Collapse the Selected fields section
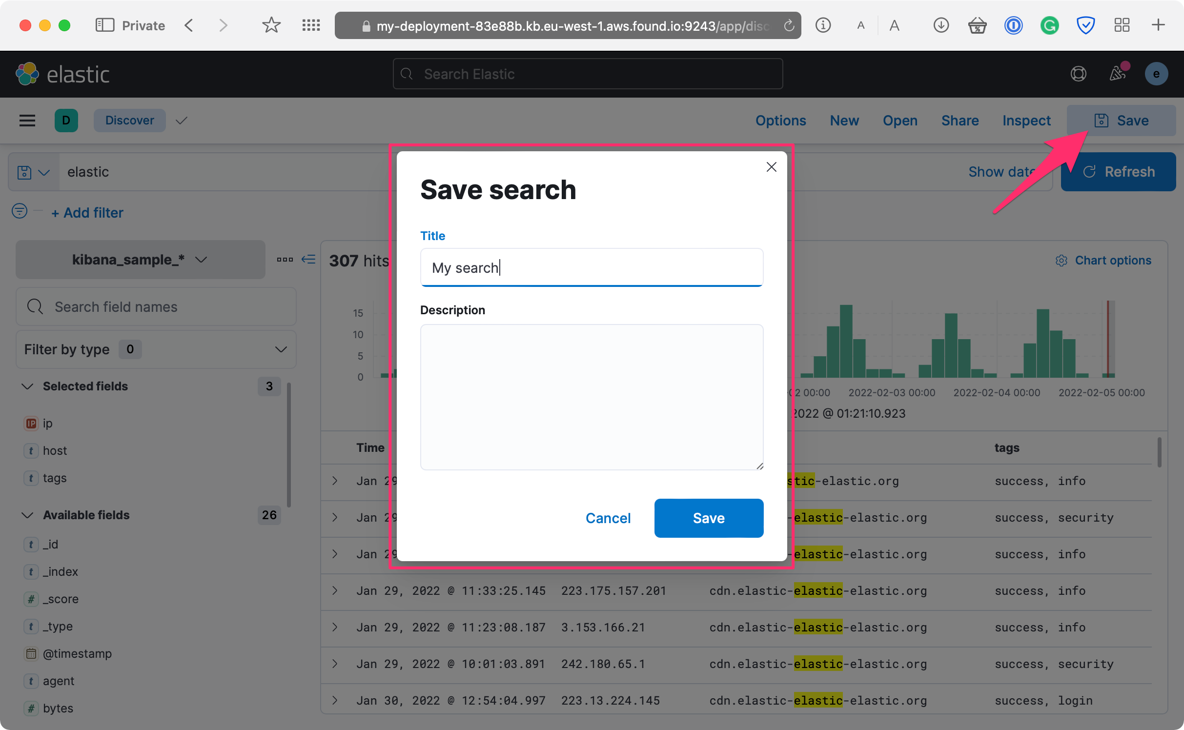 coord(28,386)
